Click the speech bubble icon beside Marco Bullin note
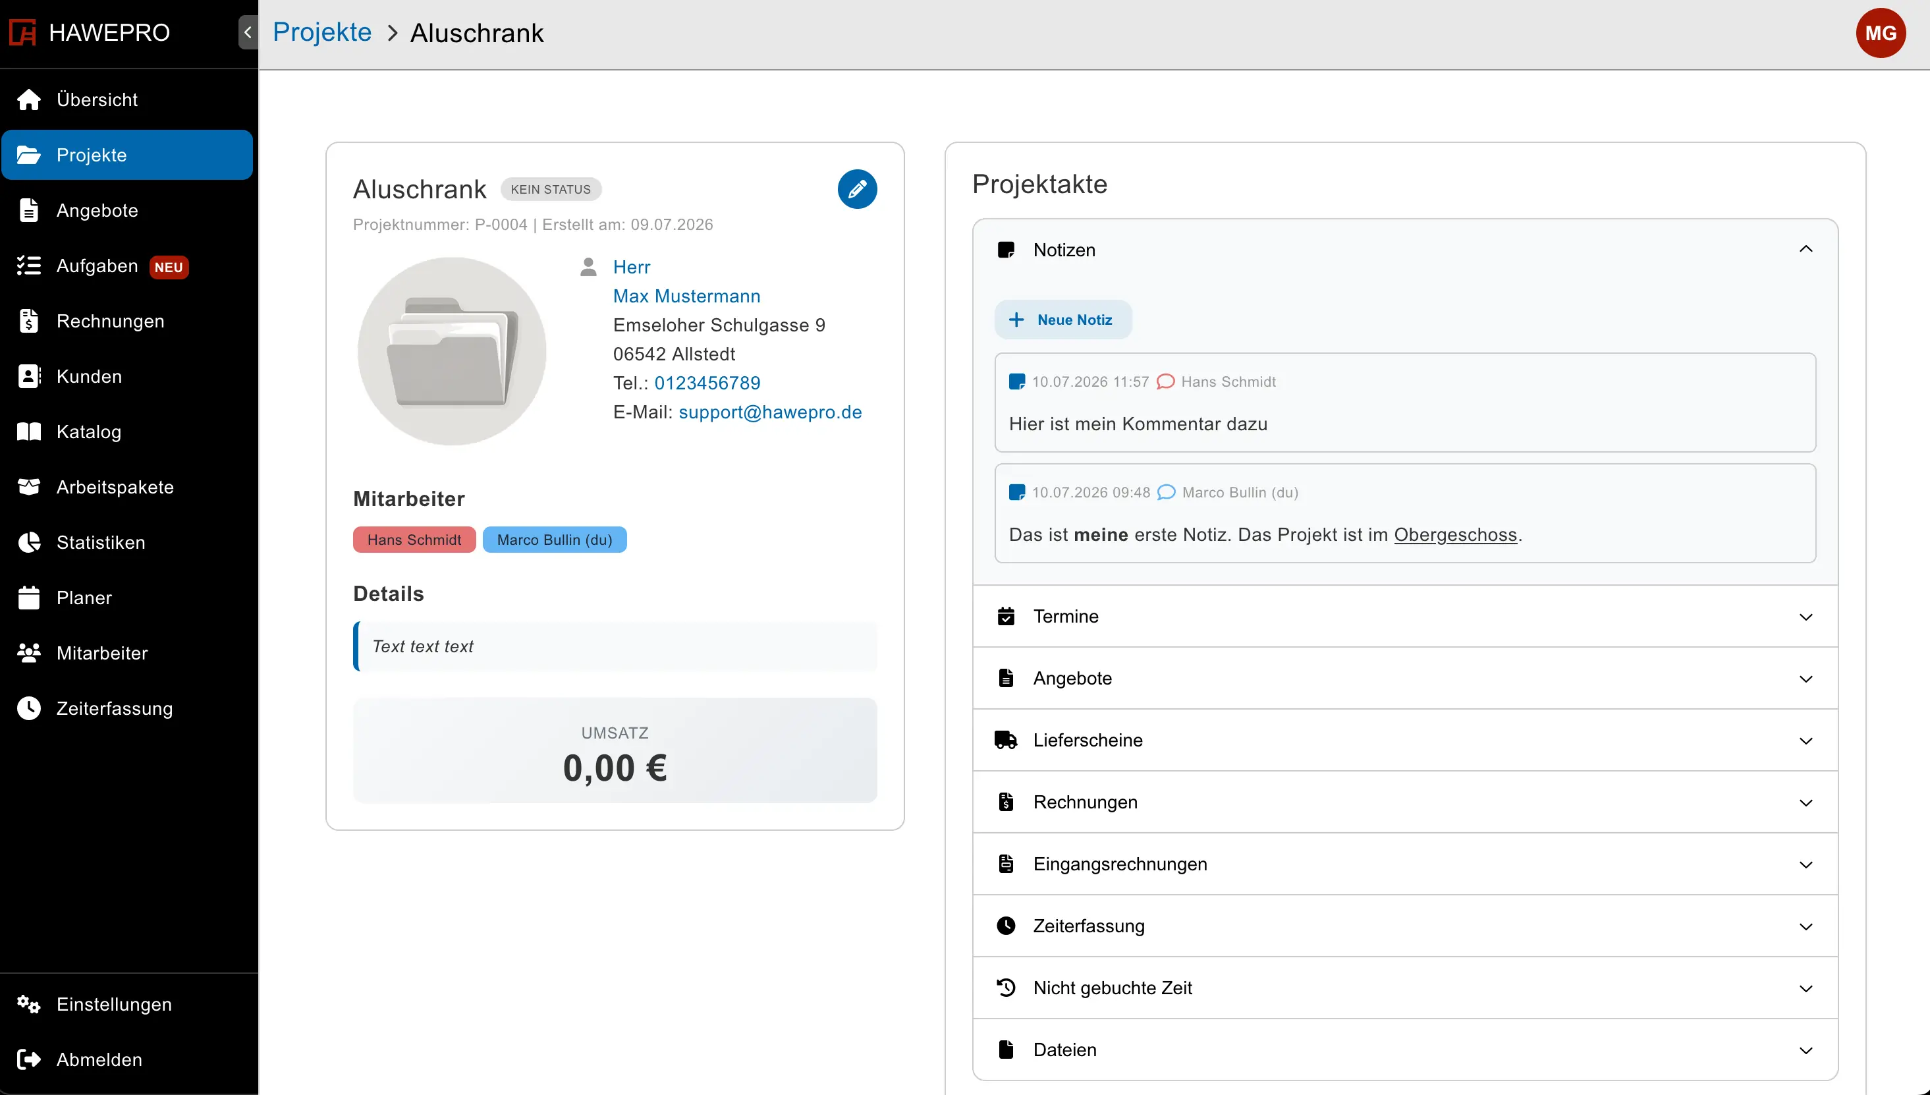 point(1166,493)
